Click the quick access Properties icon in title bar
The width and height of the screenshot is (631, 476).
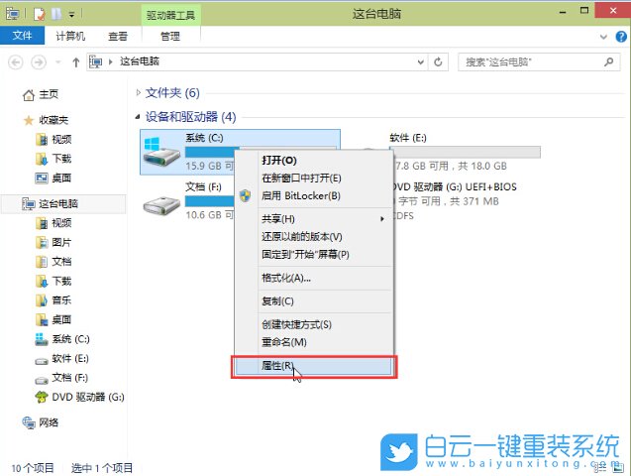39,14
